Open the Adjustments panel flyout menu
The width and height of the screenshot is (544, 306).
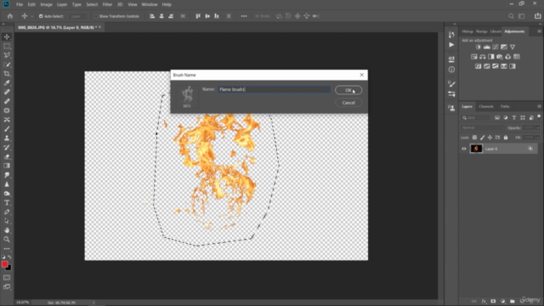coord(539,31)
